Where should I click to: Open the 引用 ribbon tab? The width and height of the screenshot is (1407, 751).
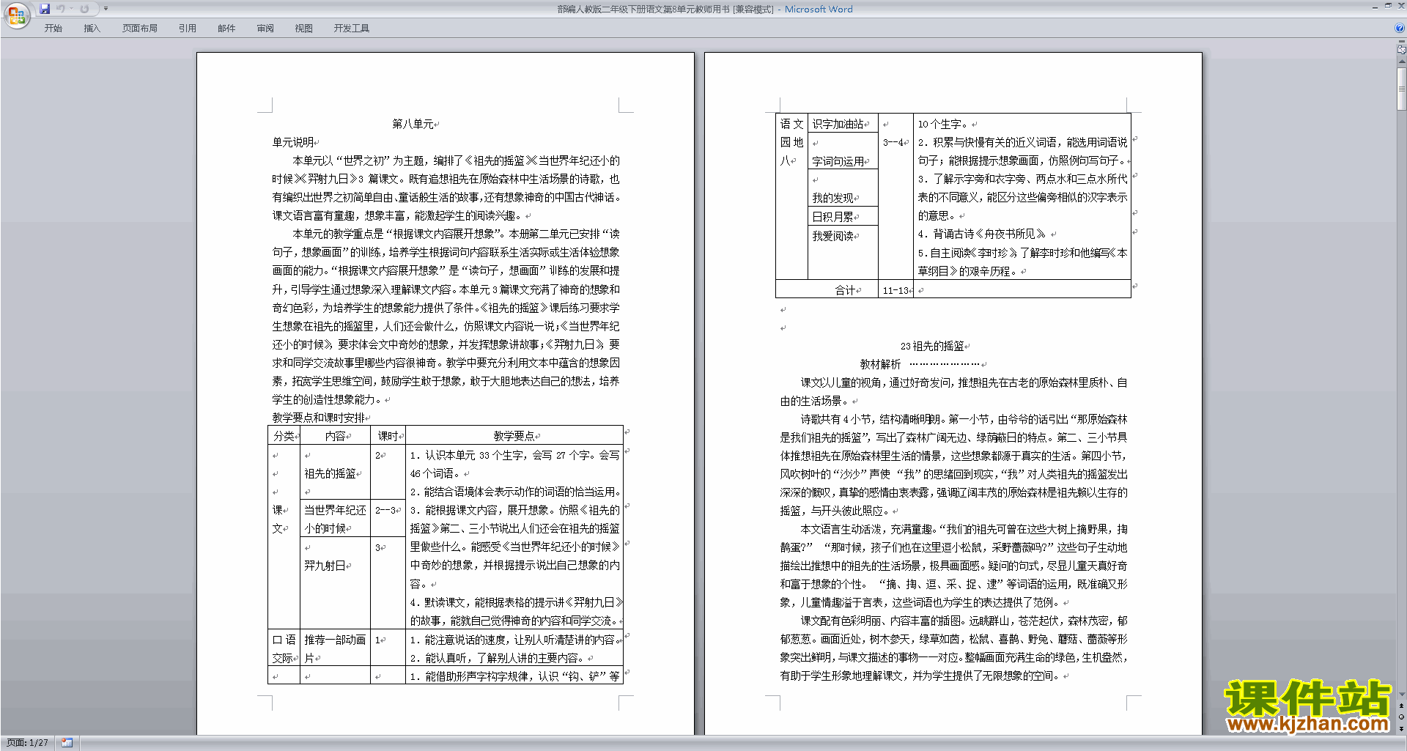(187, 29)
